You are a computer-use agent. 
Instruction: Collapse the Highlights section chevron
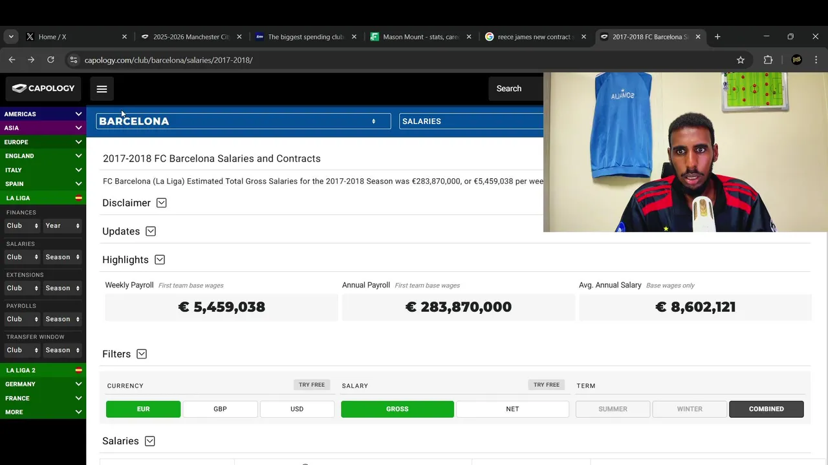(x=160, y=260)
